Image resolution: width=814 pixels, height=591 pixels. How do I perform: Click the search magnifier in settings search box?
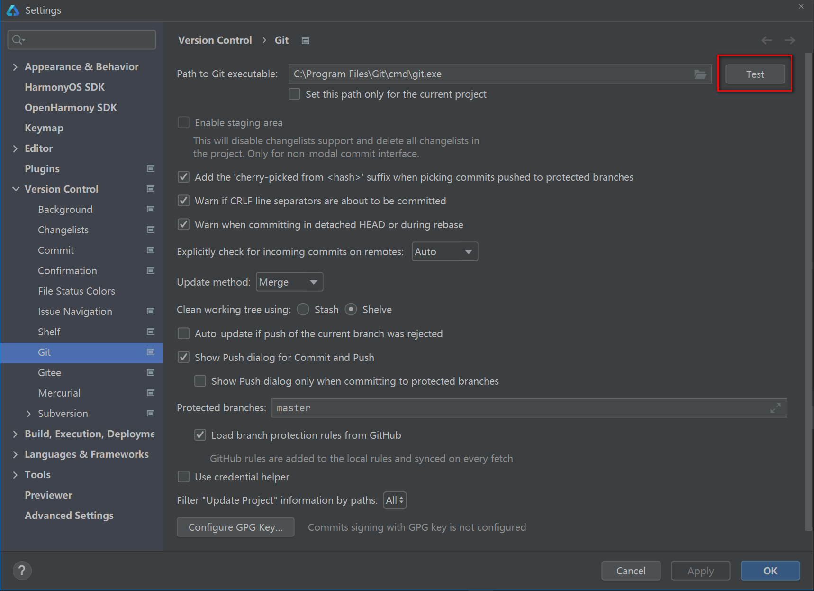(x=17, y=39)
